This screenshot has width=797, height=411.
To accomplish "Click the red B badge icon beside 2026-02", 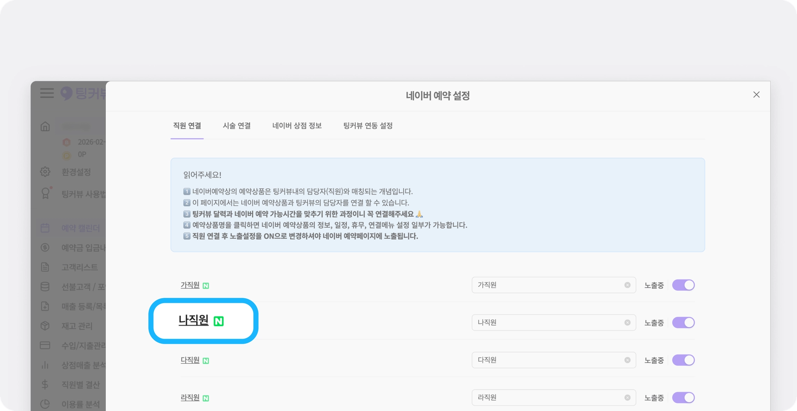I will pyautogui.click(x=67, y=142).
